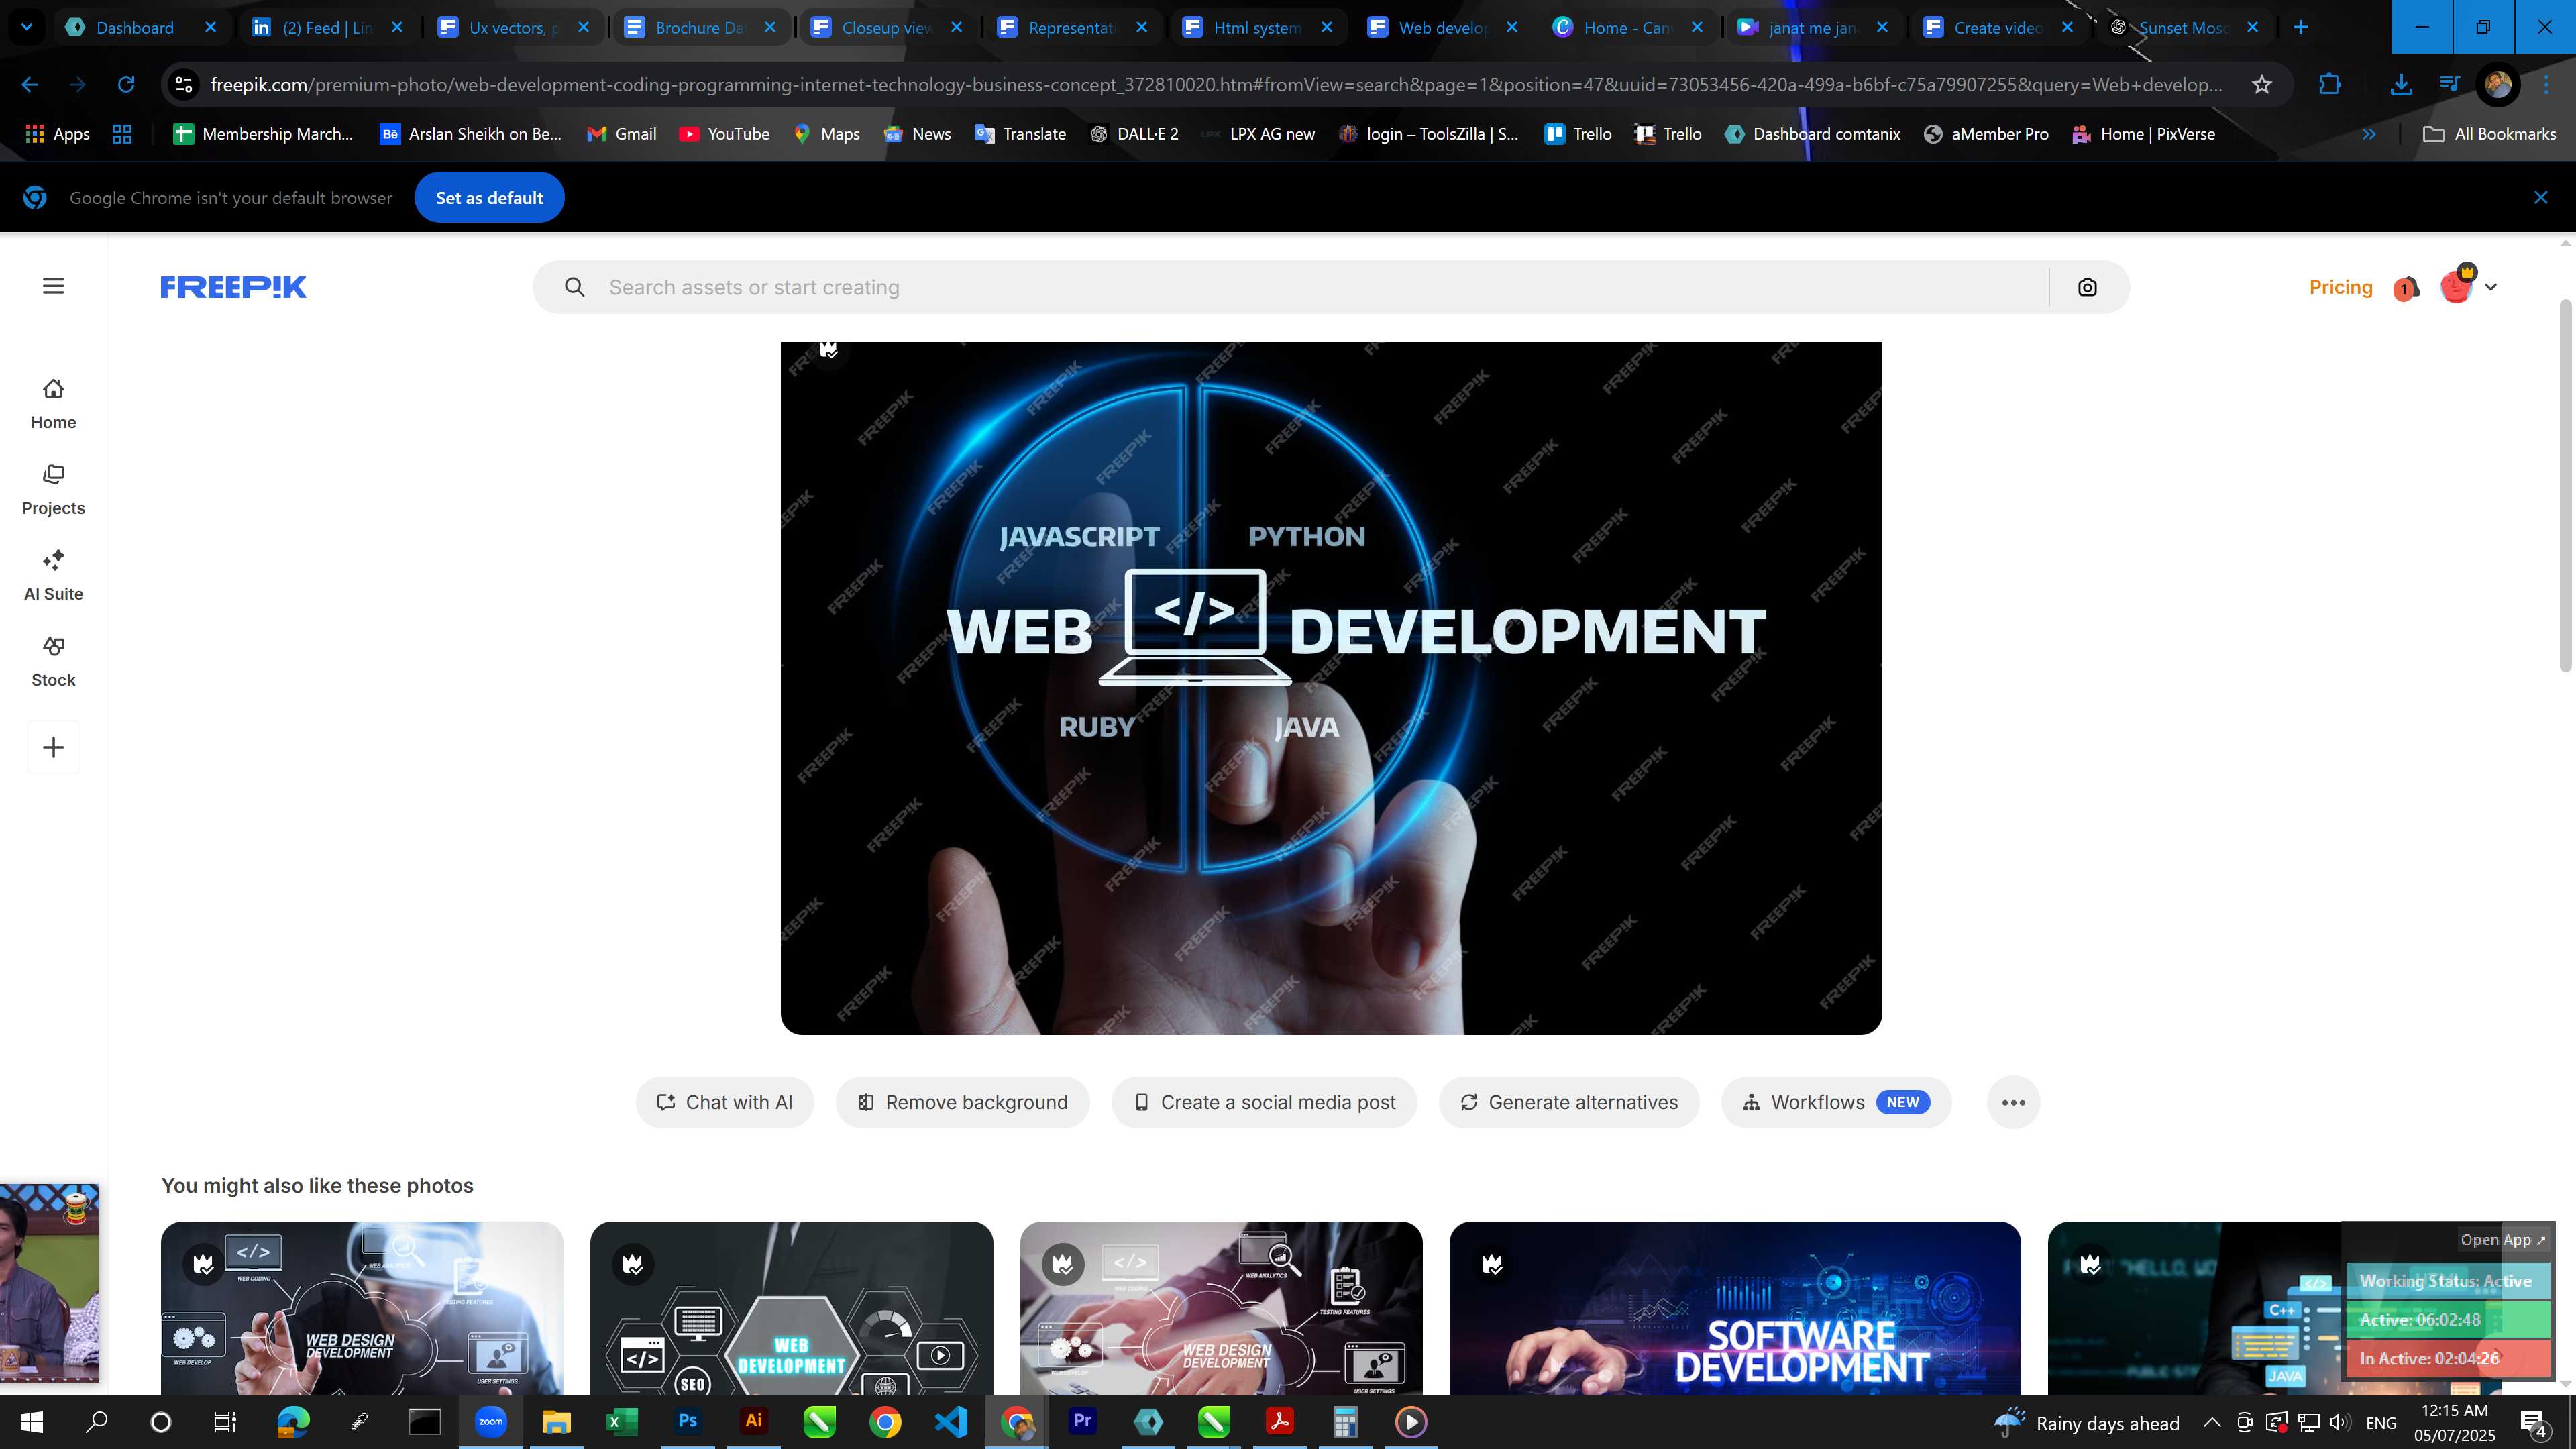The width and height of the screenshot is (2576, 1449).
Task: Click the magnifier search icon
Action: (x=574, y=287)
